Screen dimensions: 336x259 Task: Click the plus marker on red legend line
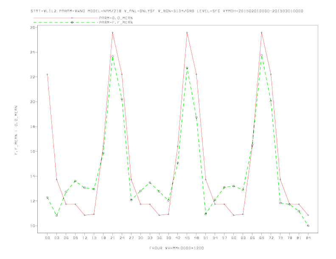coord(72,18)
